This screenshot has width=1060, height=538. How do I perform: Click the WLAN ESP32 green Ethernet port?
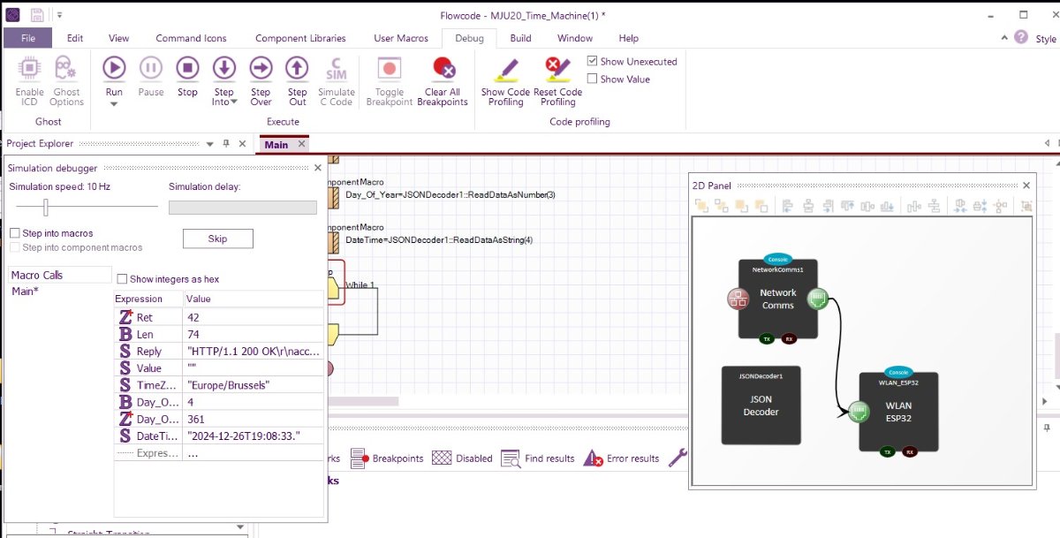point(858,412)
